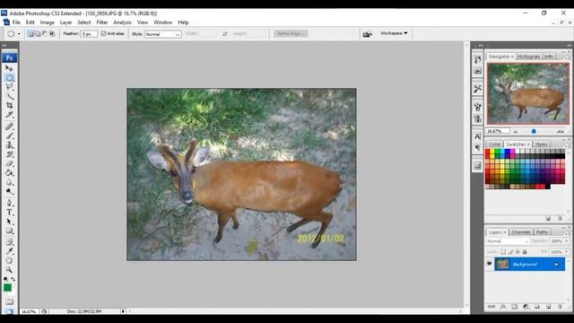Open the layer Opacity dropdown arrow

point(567,241)
